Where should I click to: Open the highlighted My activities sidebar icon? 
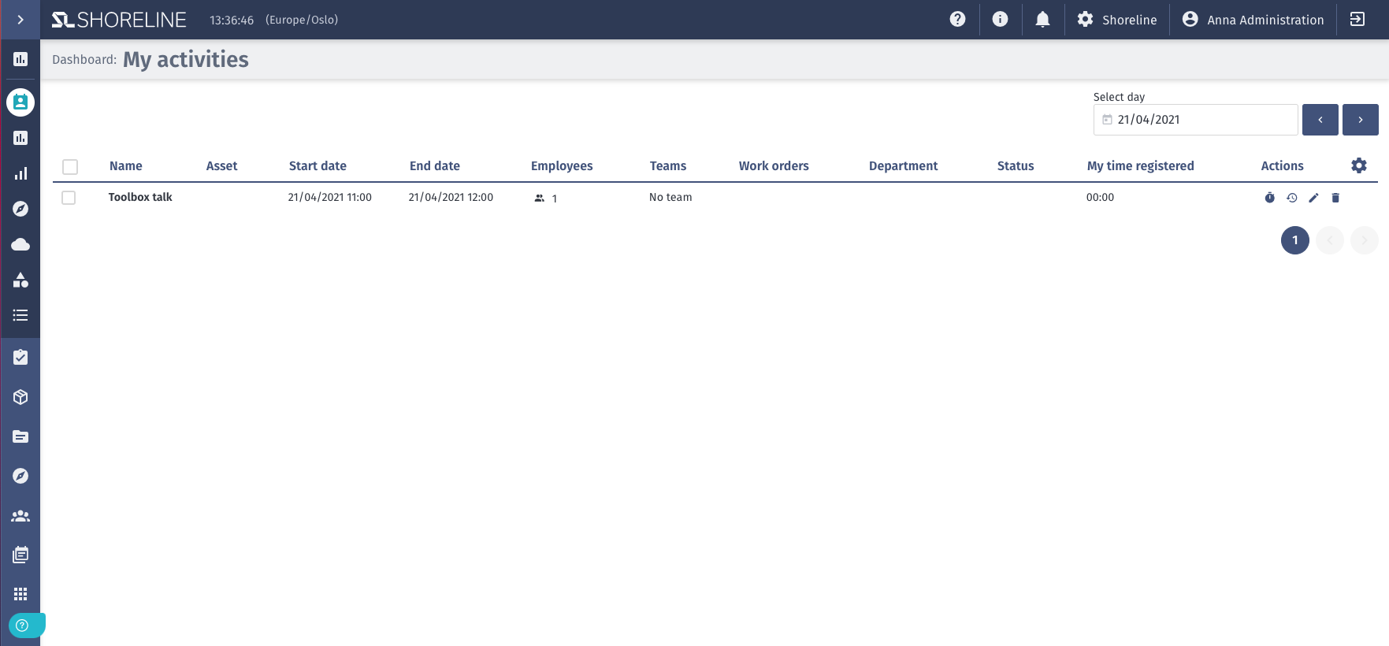(x=20, y=102)
